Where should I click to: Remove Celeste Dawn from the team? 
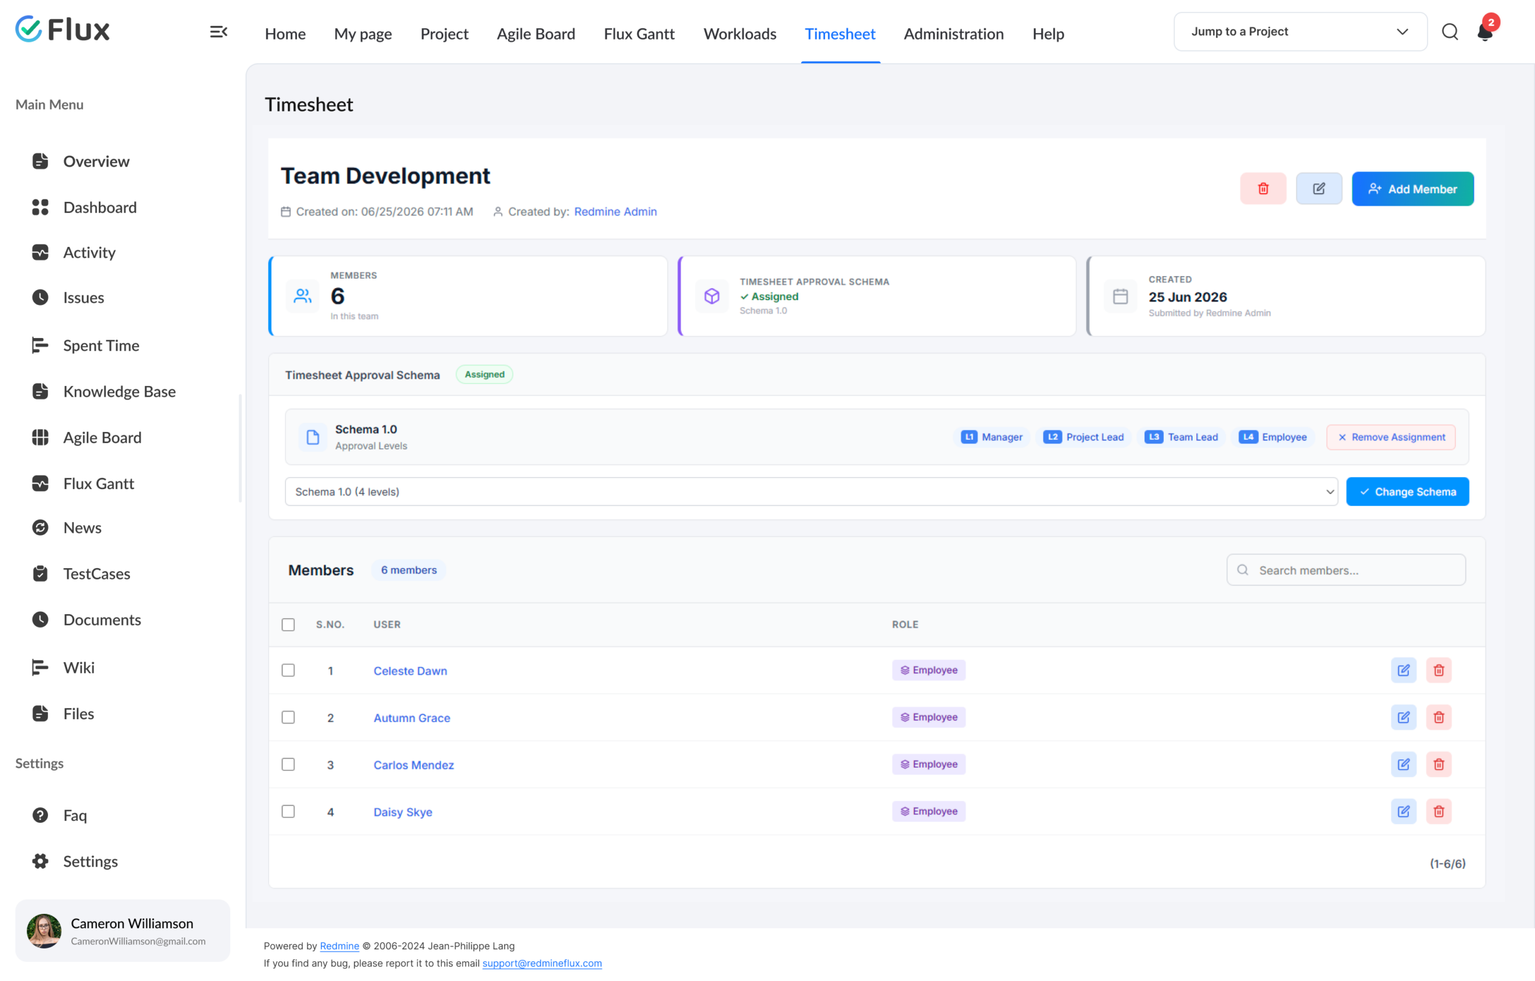click(1438, 670)
